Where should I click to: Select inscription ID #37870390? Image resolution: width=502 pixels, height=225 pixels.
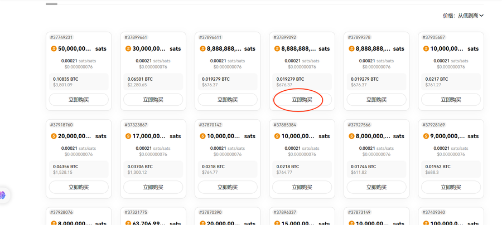210,212
